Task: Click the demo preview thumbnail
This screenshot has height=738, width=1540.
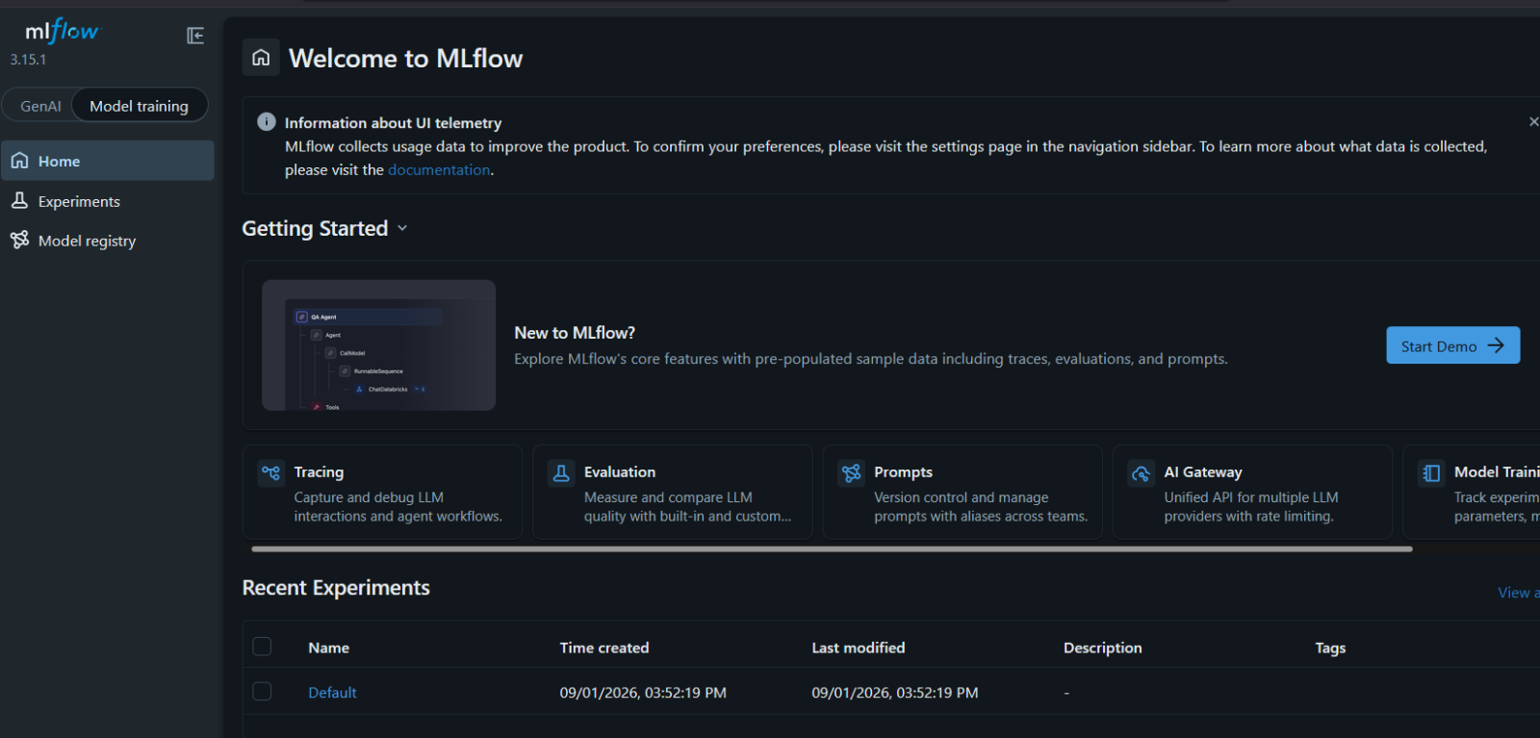Action: (x=378, y=345)
